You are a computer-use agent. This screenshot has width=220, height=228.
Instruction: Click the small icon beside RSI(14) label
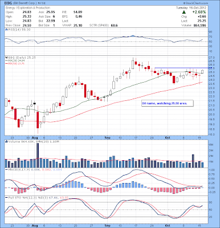[x=6, y=30]
